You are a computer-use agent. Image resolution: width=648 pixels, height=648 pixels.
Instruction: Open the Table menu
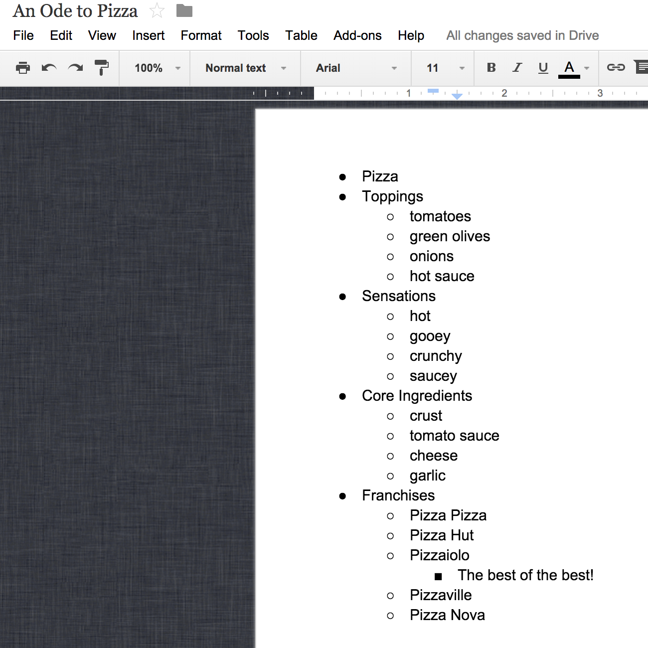[x=302, y=35]
